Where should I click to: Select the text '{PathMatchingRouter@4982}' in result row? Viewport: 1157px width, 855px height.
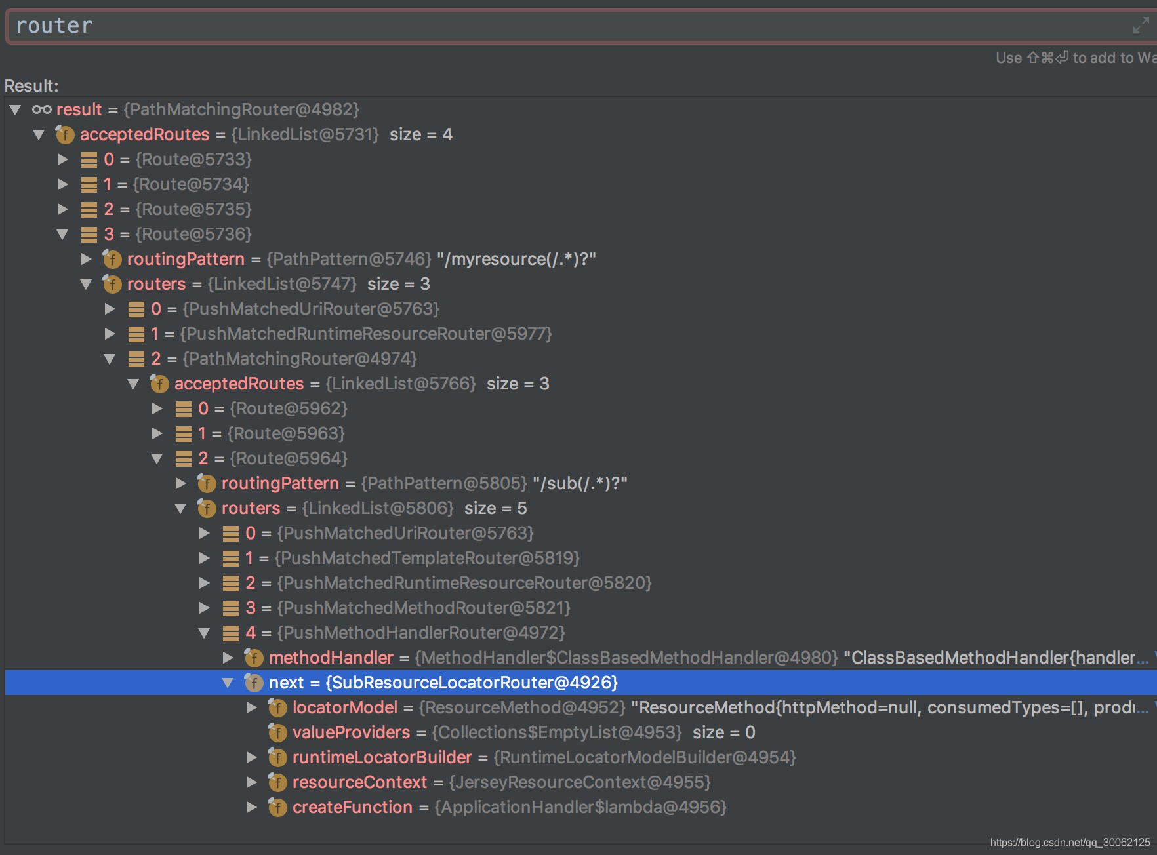pyautogui.click(x=241, y=109)
